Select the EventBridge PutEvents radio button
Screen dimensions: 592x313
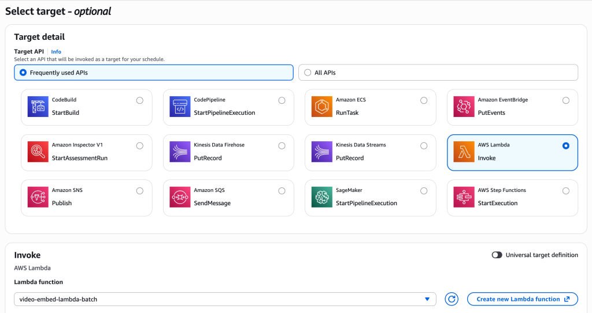click(565, 100)
